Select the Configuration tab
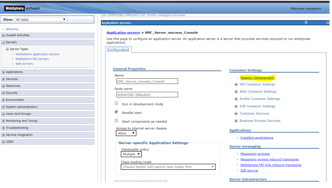The height and width of the screenshot is (188, 332). point(118,50)
